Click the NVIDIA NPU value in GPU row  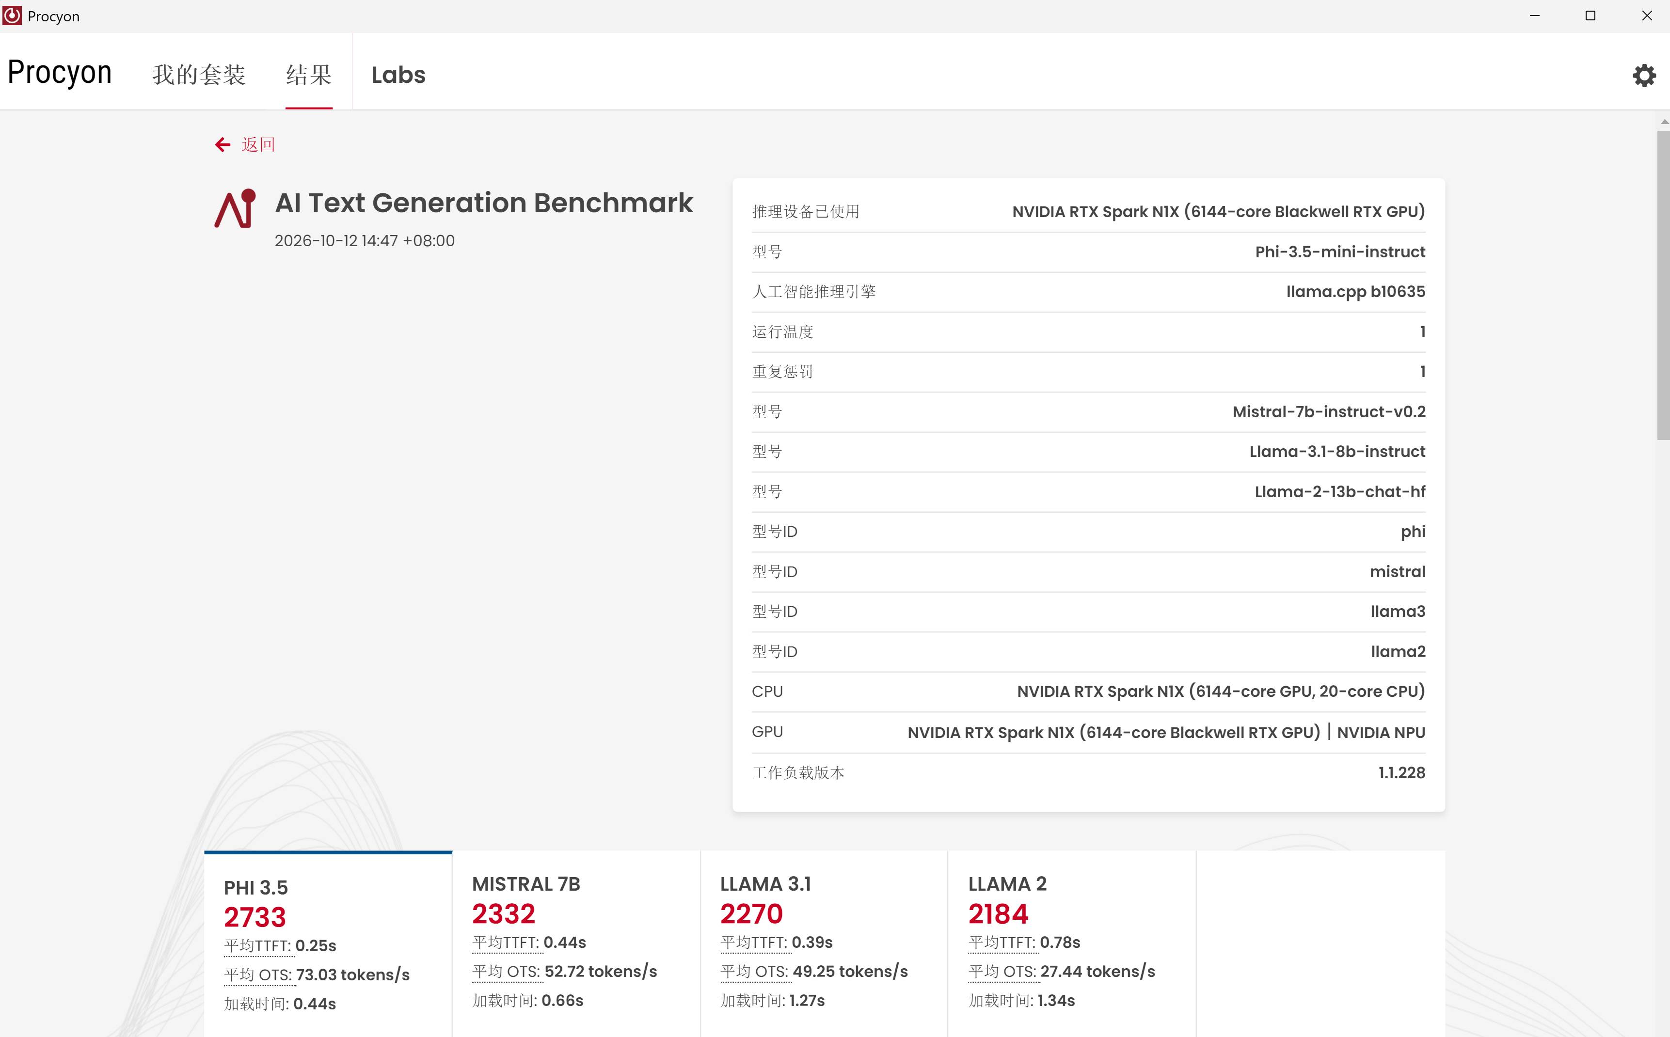pyautogui.click(x=1381, y=733)
